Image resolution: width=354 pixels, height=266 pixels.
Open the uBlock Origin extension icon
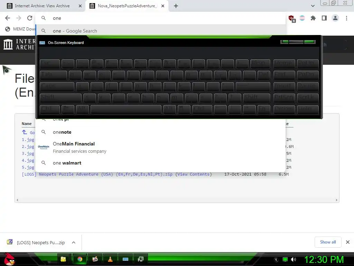[291, 18]
